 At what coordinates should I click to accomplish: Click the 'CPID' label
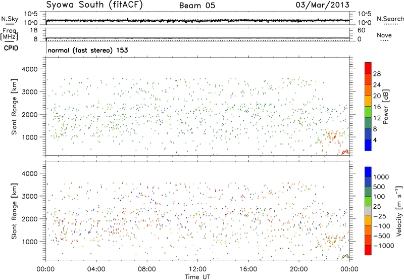point(11,48)
